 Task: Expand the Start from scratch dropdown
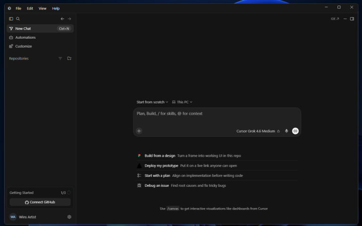[x=152, y=102]
